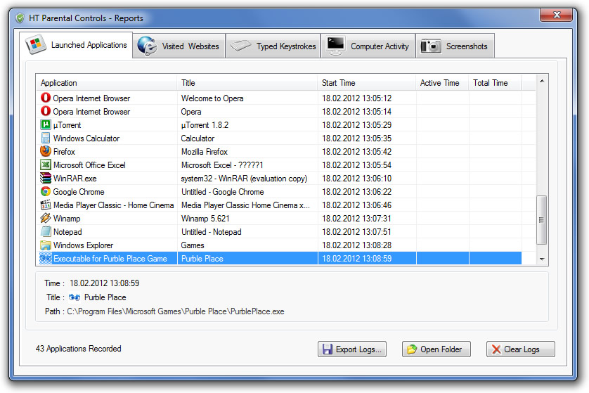The image size is (589, 393).
Task: Select Media Player Classic - Home Cinema name
Action: pos(113,205)
